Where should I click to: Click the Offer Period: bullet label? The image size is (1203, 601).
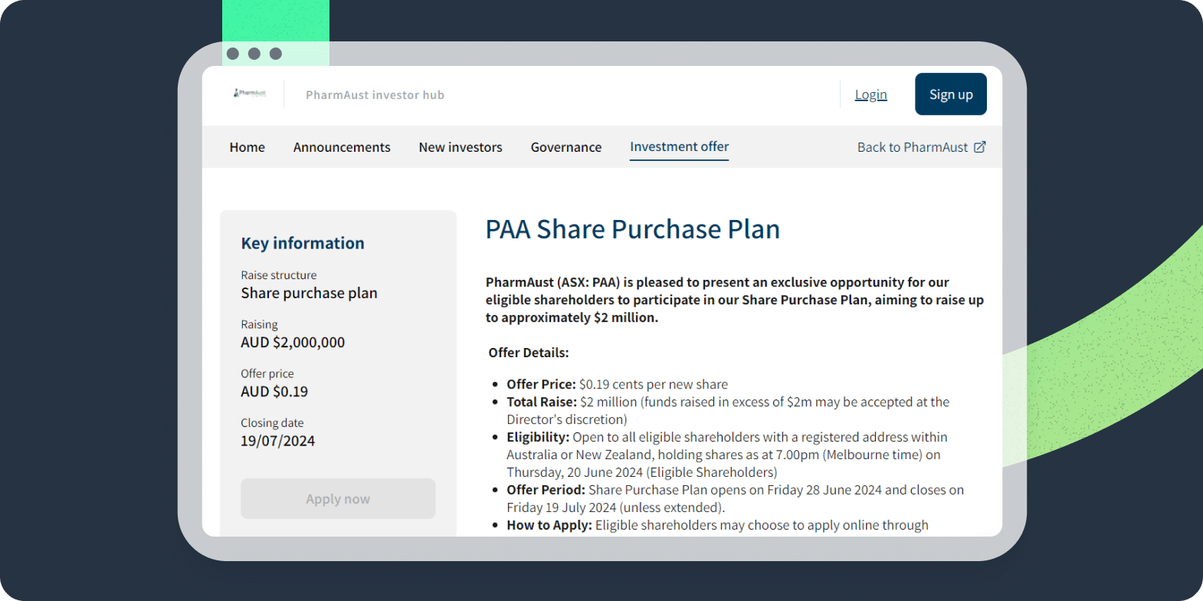pos(546,490)
